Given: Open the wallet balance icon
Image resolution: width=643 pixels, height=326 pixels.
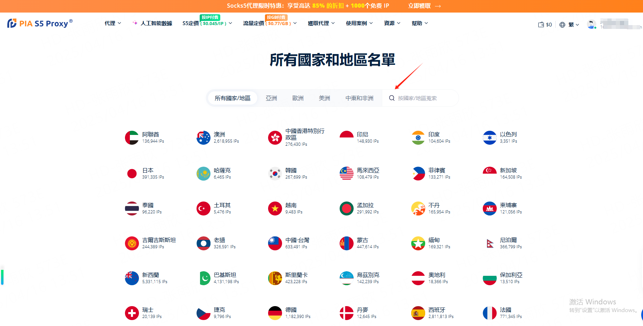Looking at the screenshot, I should (x=541, y=24).
